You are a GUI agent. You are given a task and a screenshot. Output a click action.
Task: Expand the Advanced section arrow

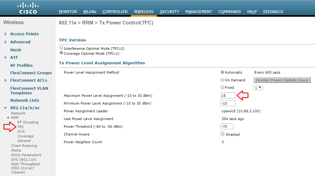[x=6, y=42]
